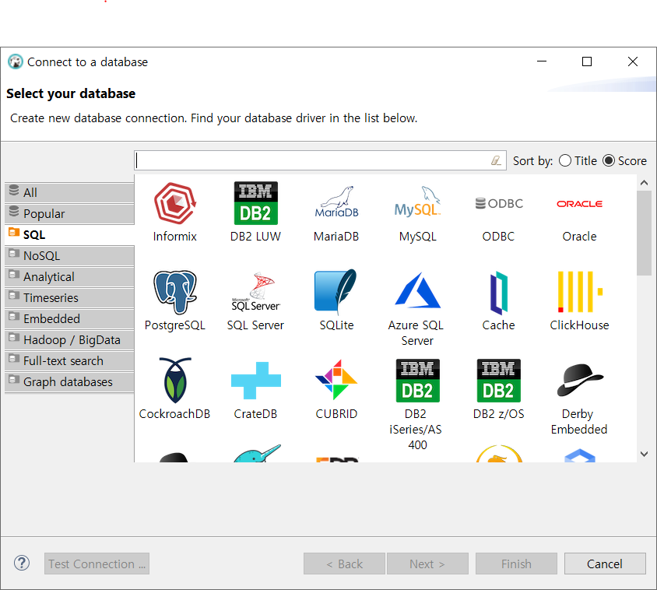Close the Connect to a database dialog
Image resolution: width=657 pixels, height=590 pixels.
[x=633, y=61]
